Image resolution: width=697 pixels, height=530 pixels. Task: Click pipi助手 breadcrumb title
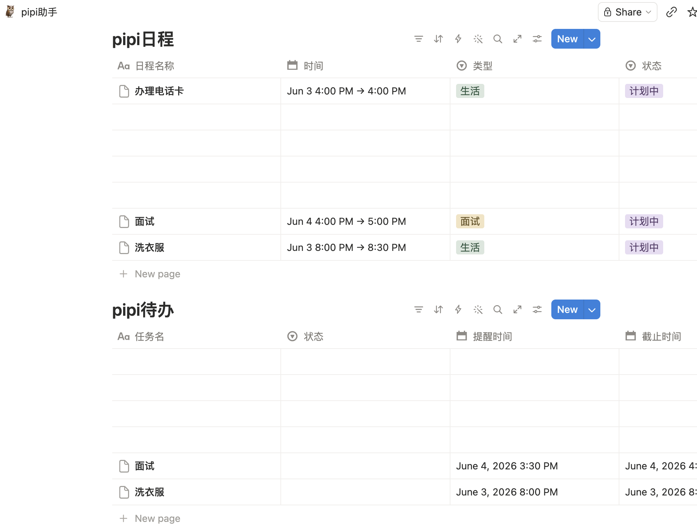click(x=39, y=12)
